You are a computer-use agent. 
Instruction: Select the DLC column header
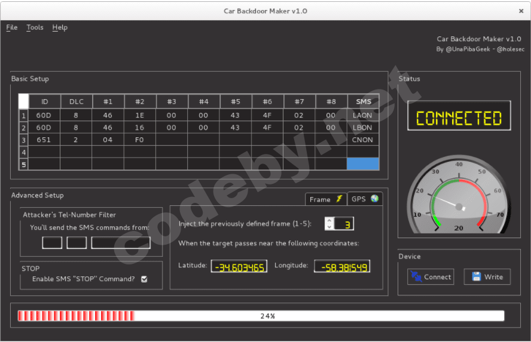(x=76, y=101)
